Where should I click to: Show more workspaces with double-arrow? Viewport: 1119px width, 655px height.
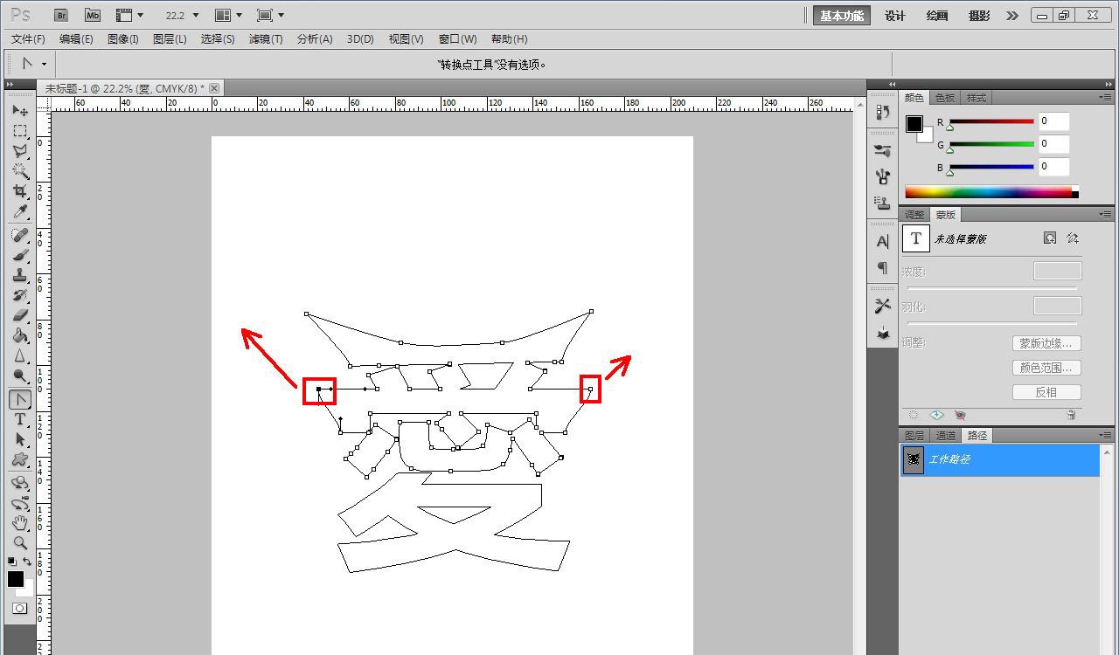[x=1012, y=16]
